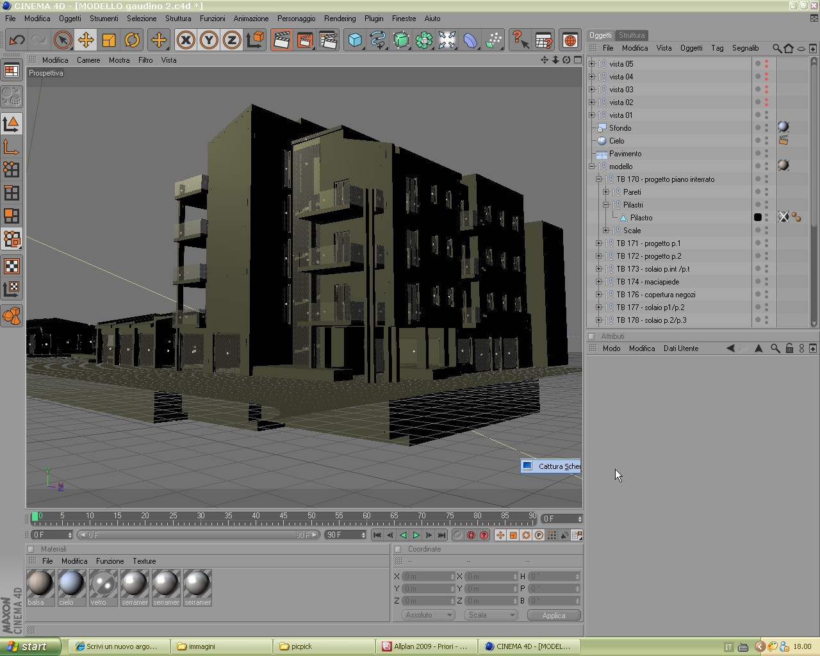Toggle visibility dots for vista 05

point(762,64)
